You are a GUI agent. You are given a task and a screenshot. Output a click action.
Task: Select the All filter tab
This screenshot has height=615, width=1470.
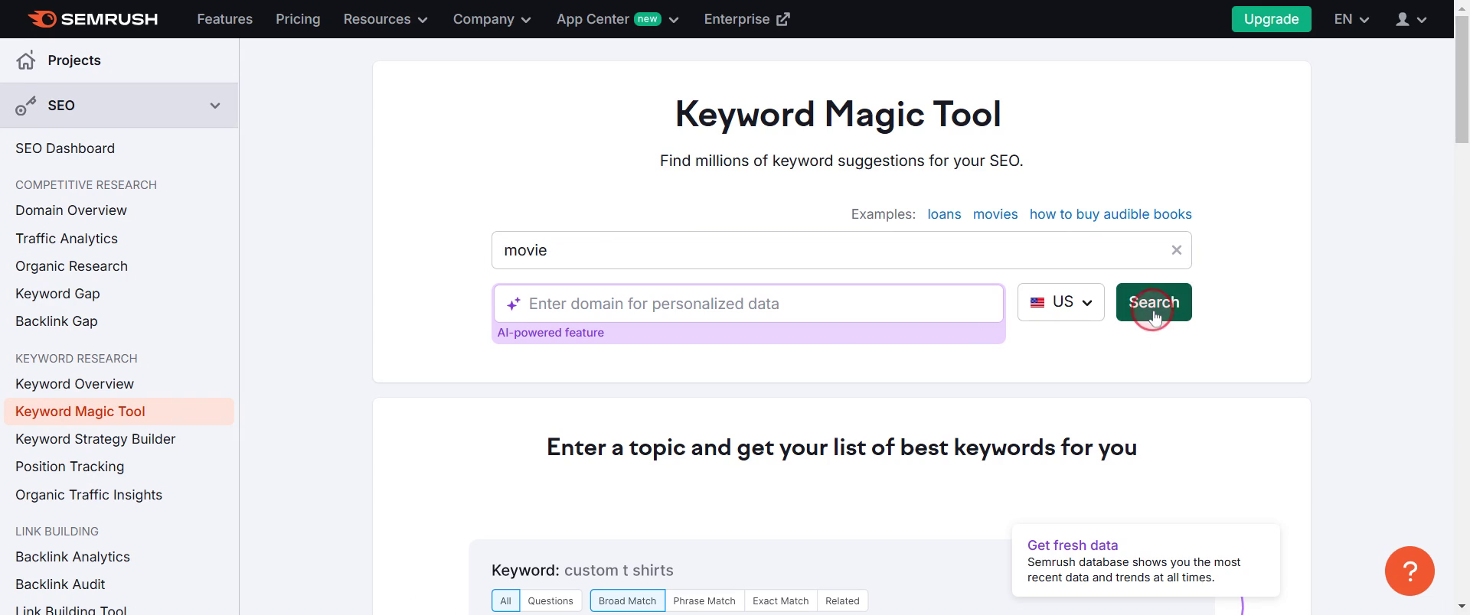tap(505, 601)
